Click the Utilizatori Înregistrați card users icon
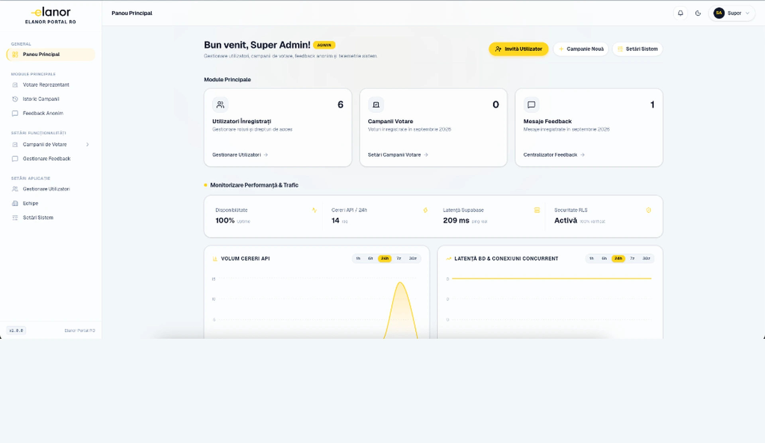This screenshot has height=443, width=765. coord(220,105)
